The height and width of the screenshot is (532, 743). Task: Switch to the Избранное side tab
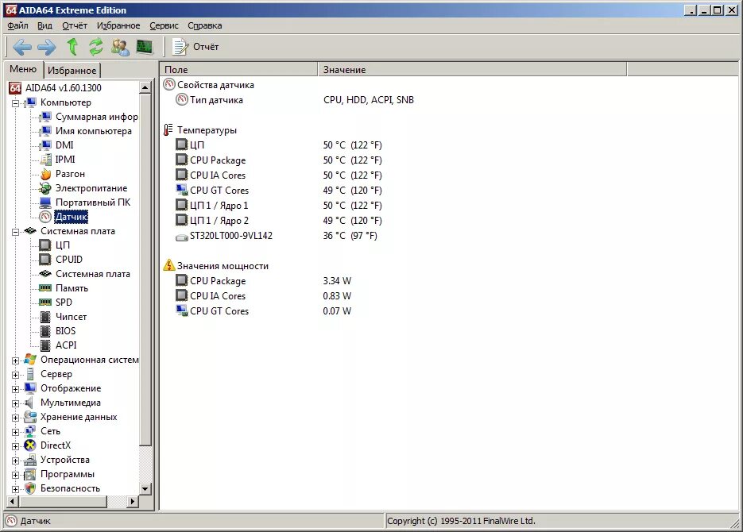72,71
